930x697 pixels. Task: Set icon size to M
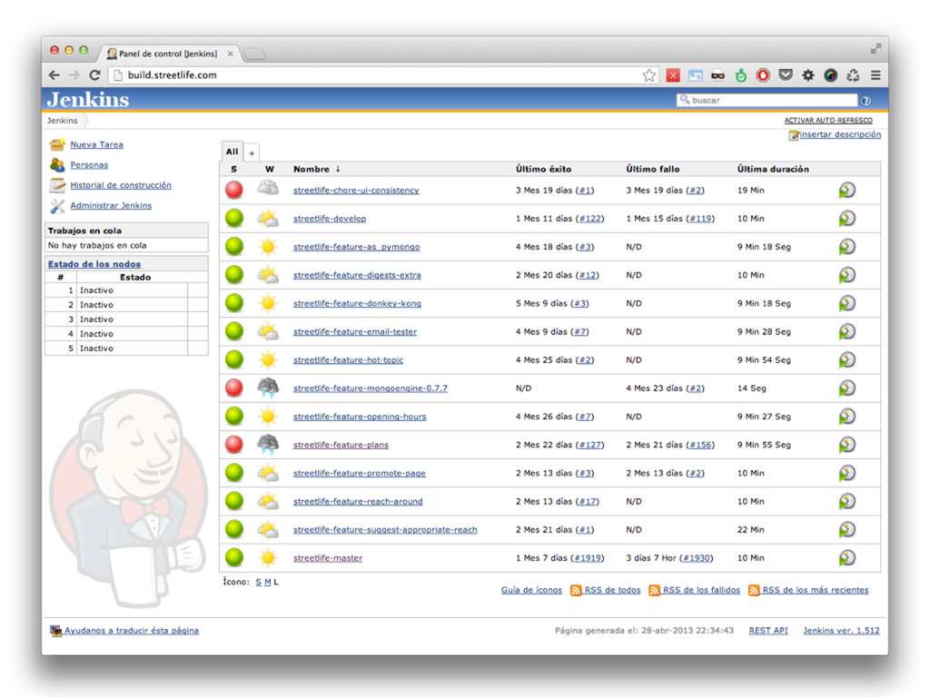point(268,582)
